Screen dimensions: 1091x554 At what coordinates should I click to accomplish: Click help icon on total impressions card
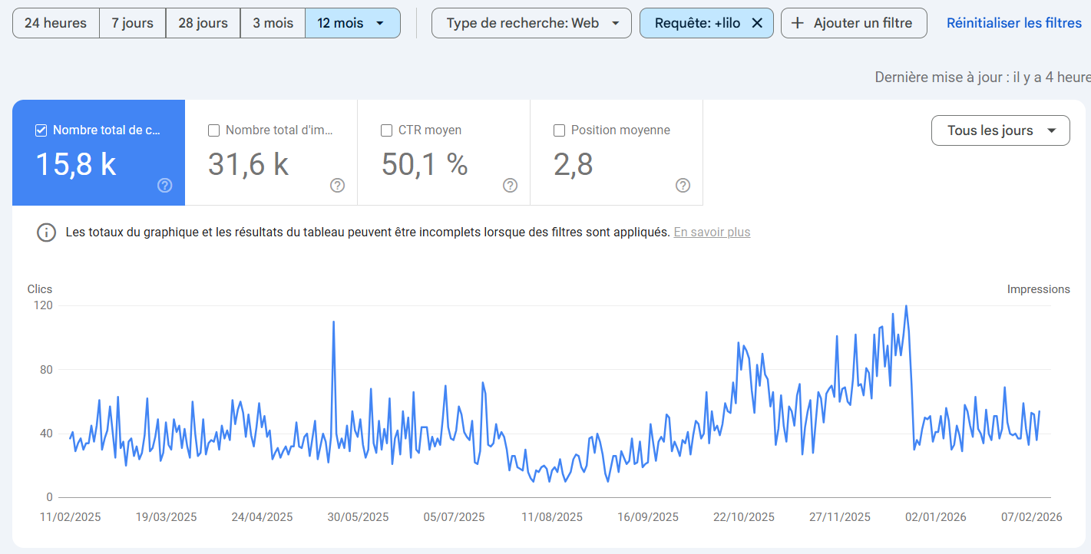pyautogui.click(x=337, y=185)
